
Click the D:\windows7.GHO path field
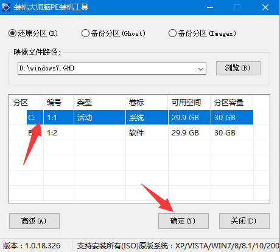pyautogui.click(x=112, y=69)
